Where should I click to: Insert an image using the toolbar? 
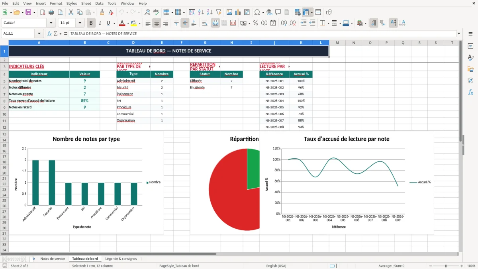point(230,12)
